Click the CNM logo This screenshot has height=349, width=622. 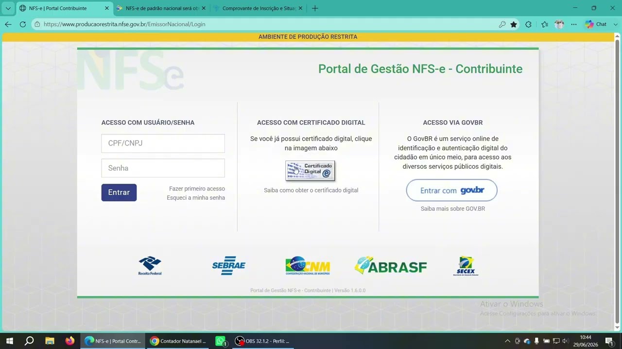click(308, 266)
